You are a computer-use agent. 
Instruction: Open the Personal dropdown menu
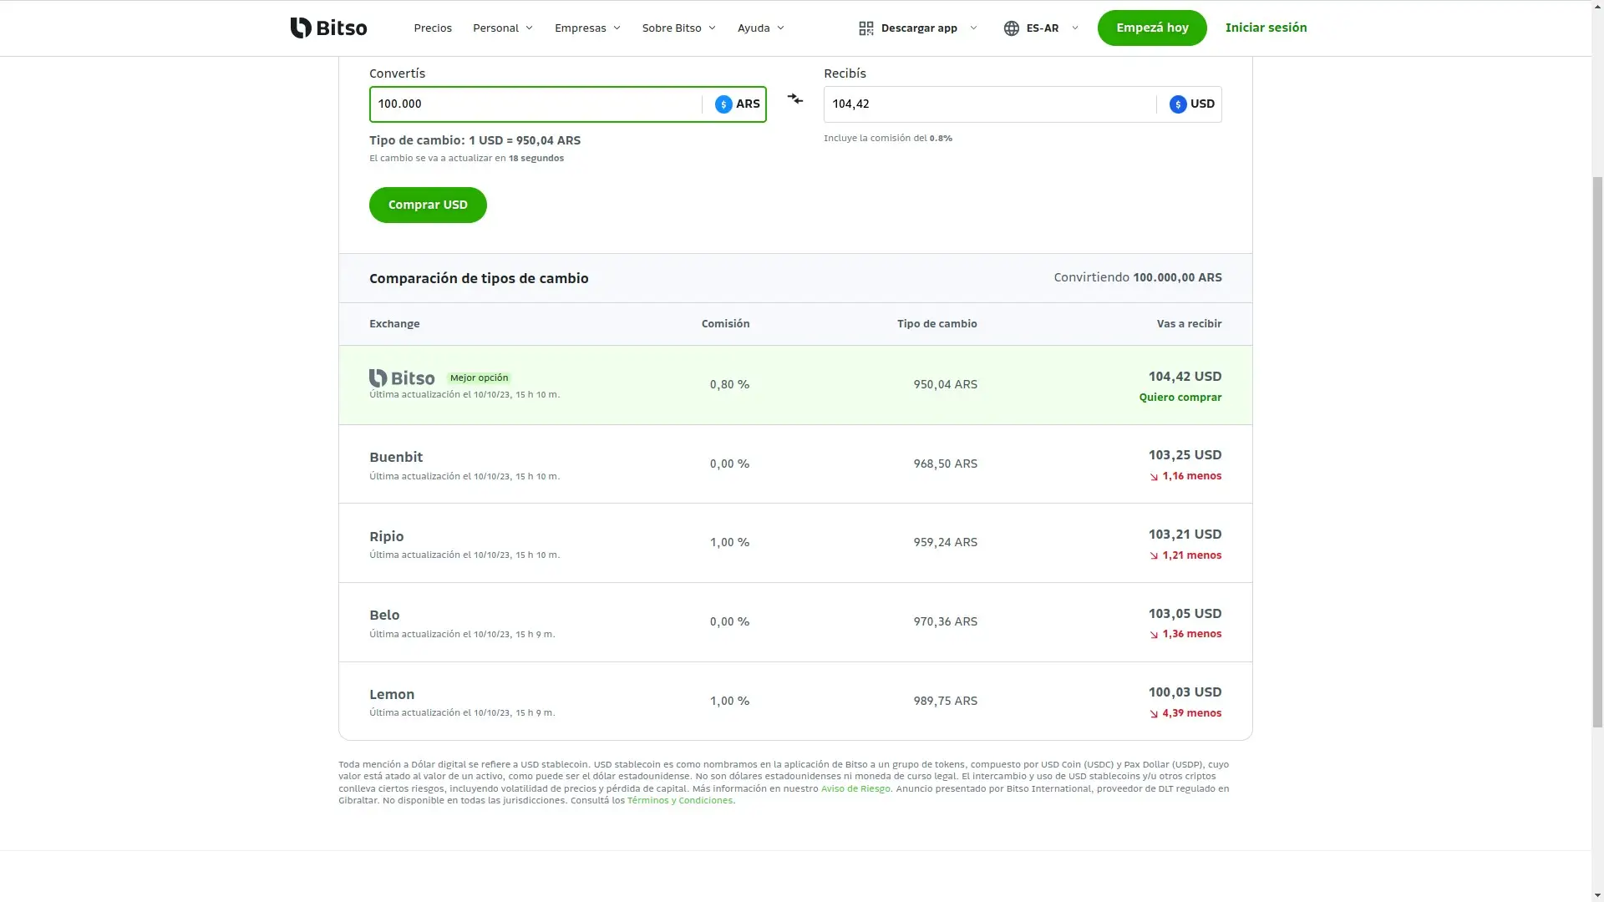point(503,28)
